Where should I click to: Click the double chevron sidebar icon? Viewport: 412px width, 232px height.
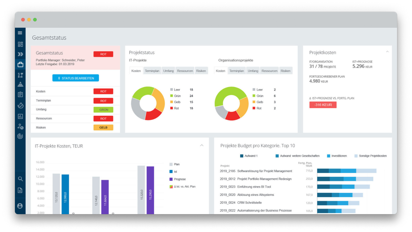point(20,54)
